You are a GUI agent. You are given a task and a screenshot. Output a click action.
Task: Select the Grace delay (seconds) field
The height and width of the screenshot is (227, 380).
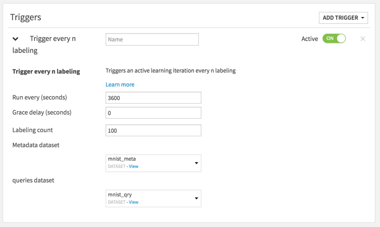tap(153, 113)
